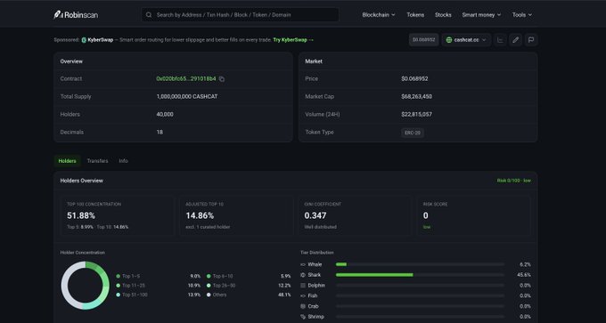Open the chart icon button
Image resolution: width=606 pixels, height=323 pixels.
coord(500,40)
